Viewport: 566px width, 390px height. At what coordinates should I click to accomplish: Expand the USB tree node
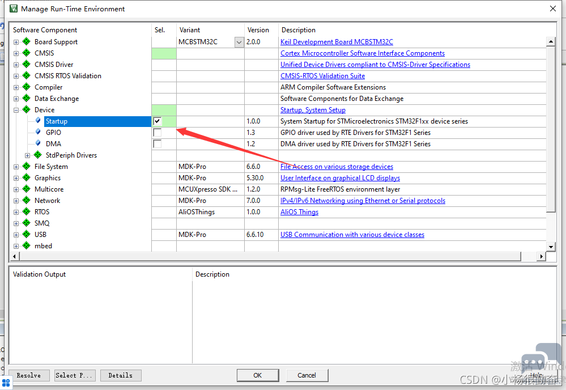coord(16,235)
